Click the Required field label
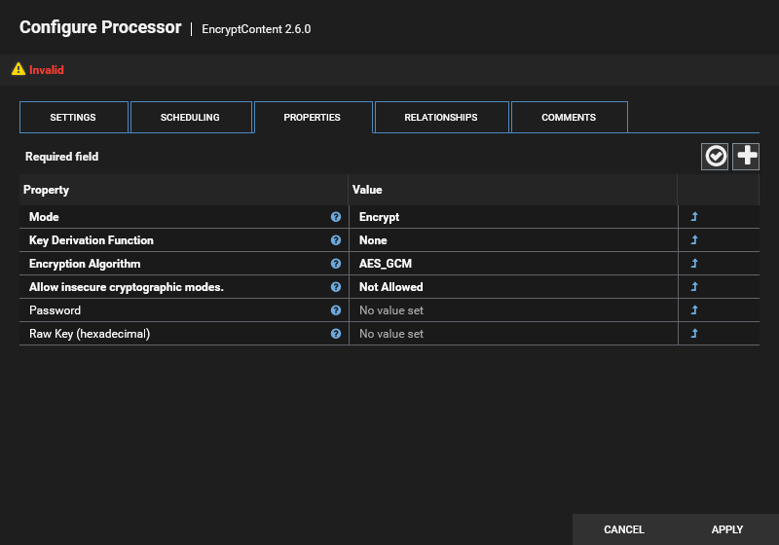779x545 pixels. (x=62, y=157)
